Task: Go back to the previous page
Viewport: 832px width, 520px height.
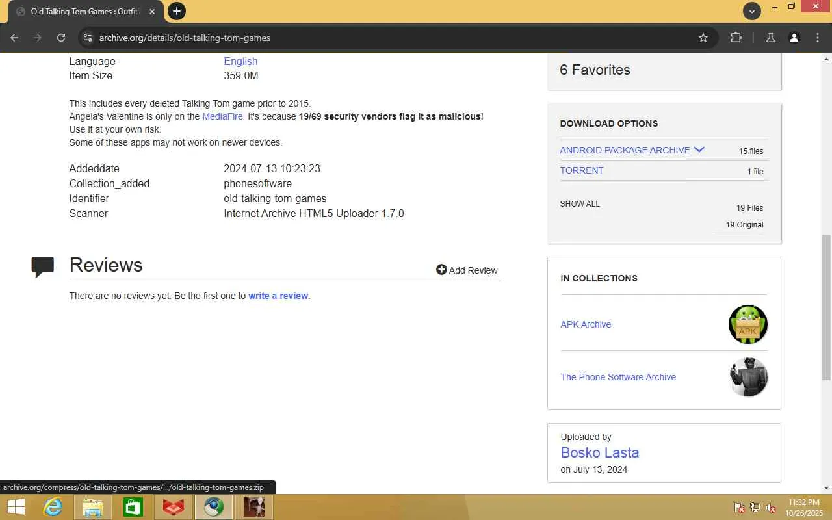Action: 14,38
